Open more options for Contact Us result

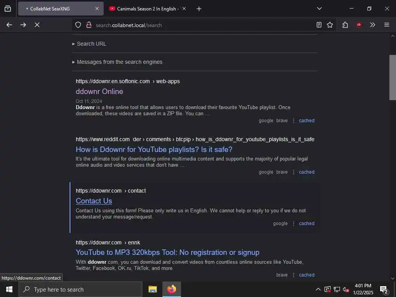point(294,224)
